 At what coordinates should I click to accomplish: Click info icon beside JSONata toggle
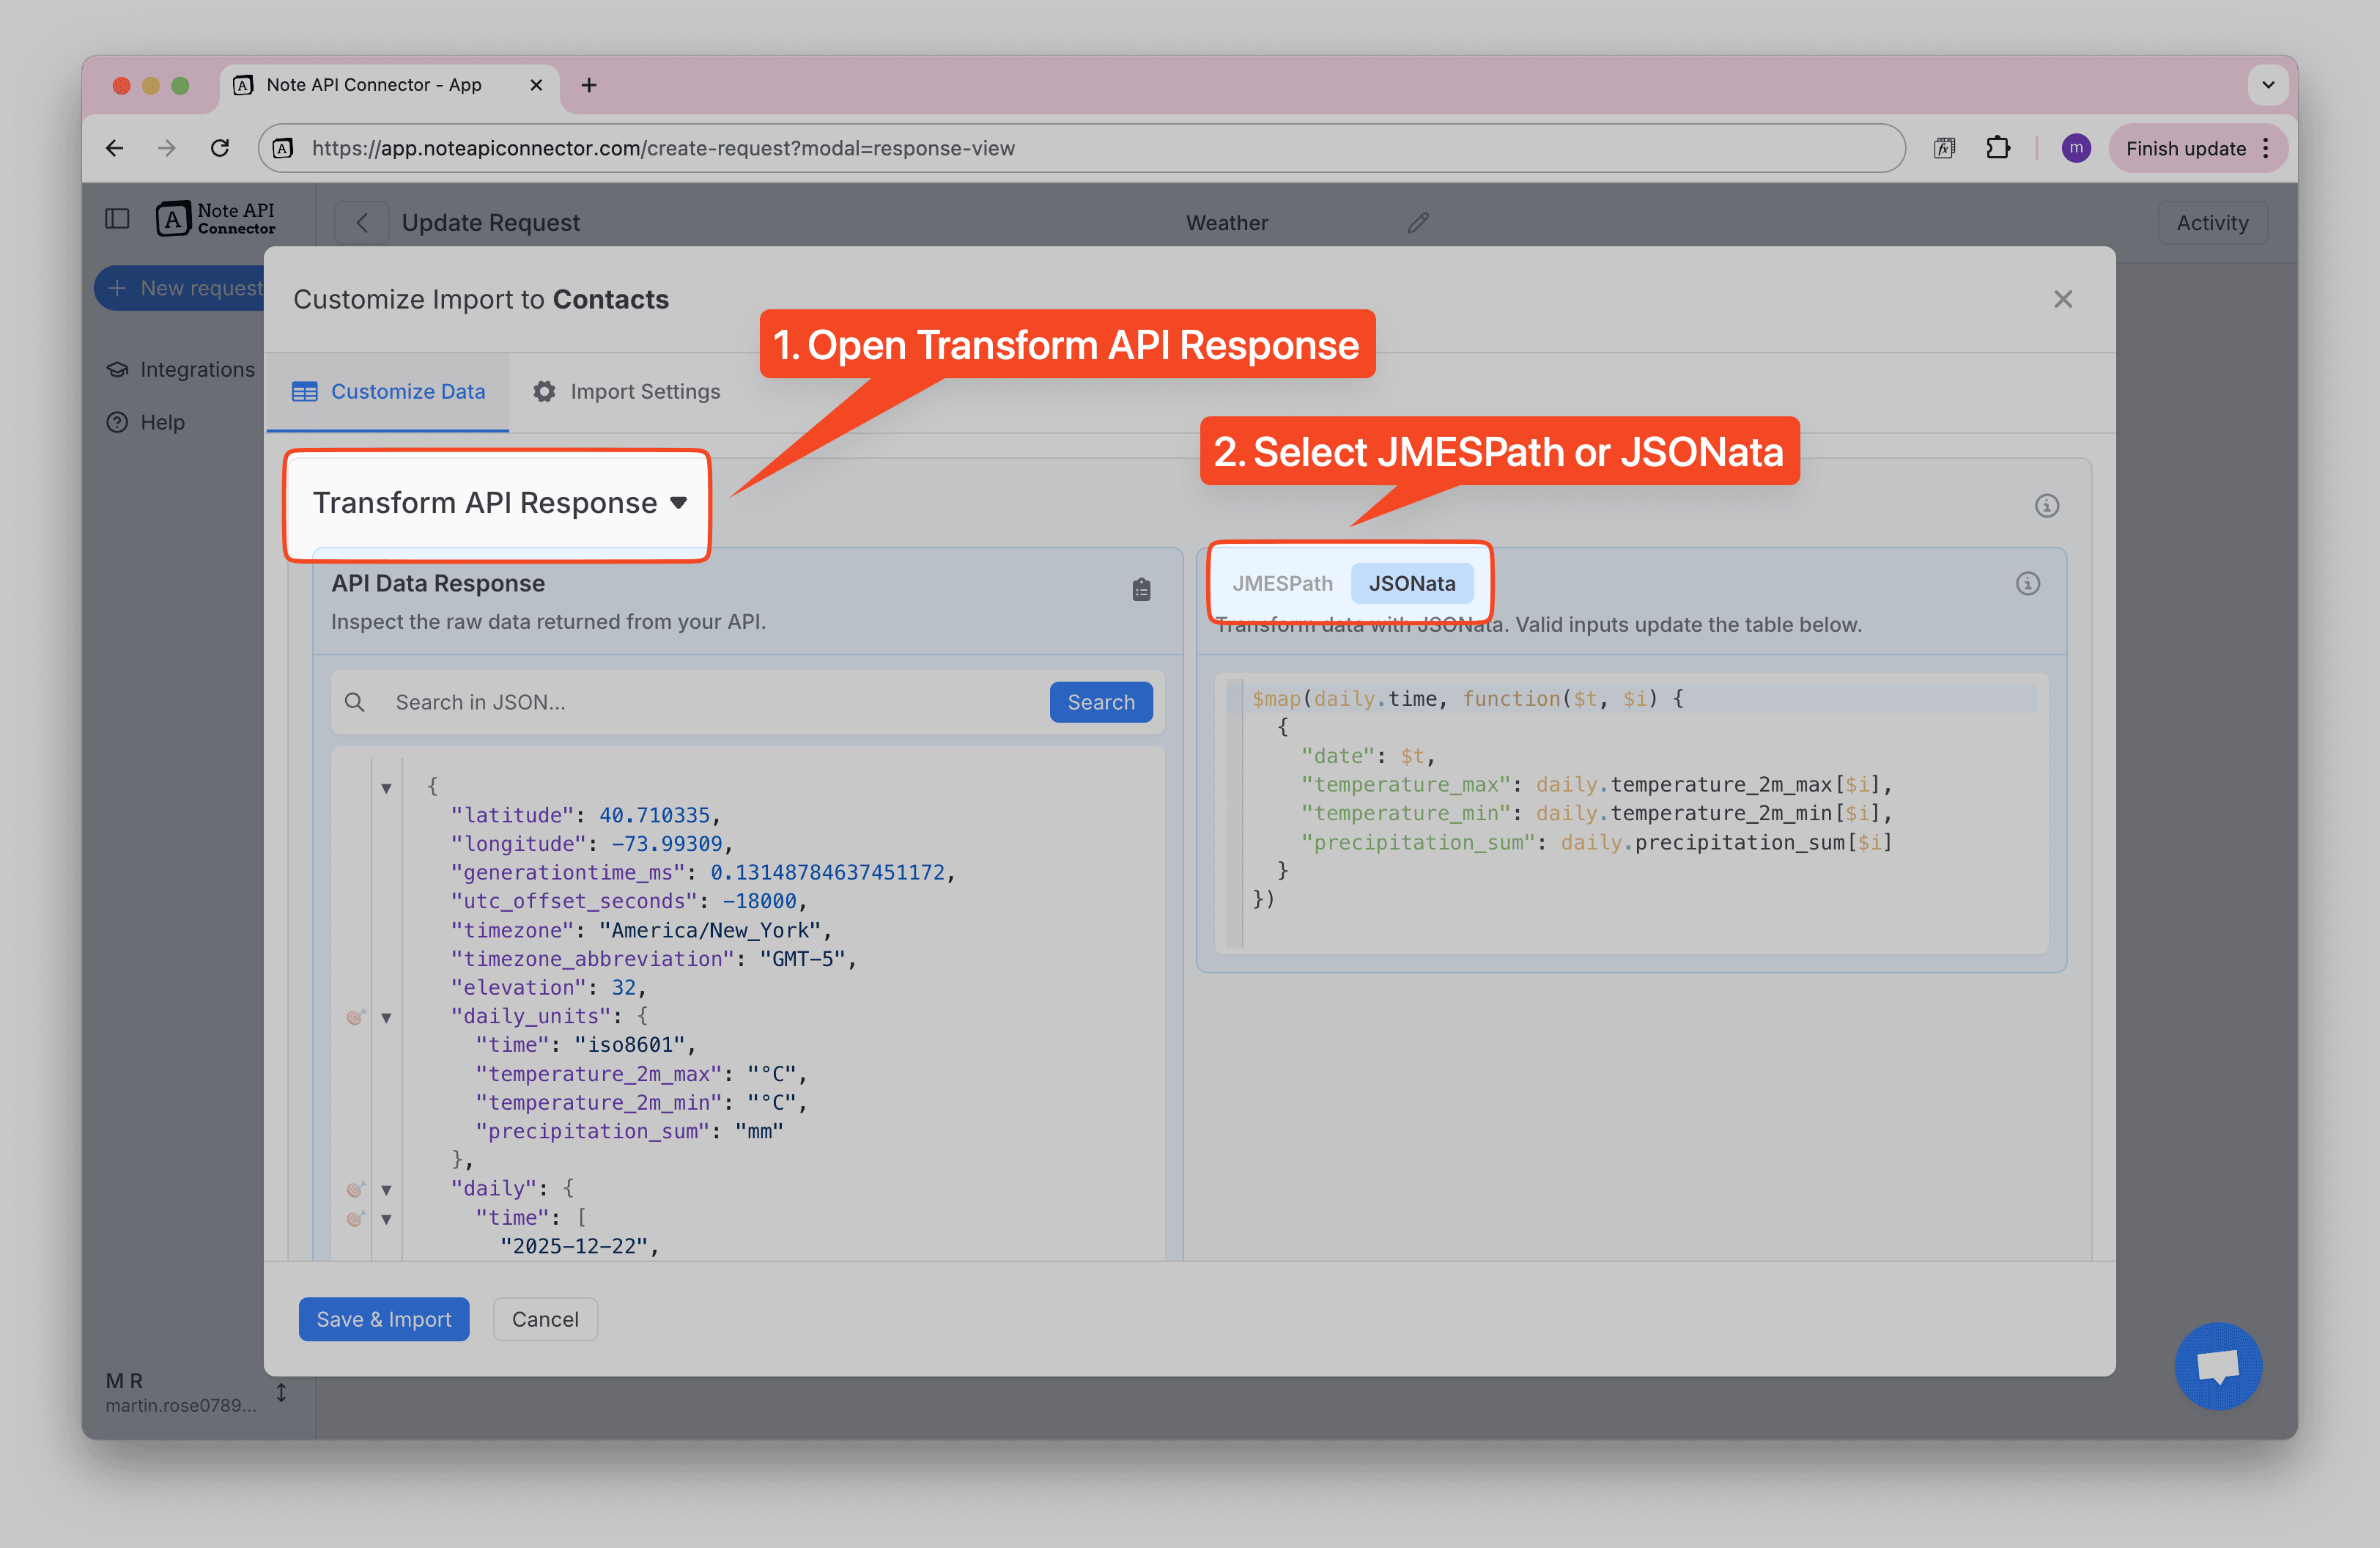click(x=2027, y=584)
